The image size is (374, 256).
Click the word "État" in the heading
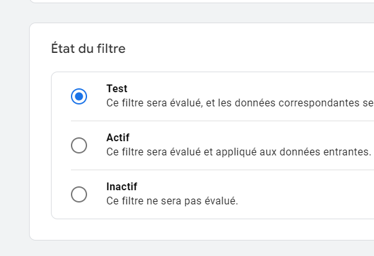tap(63, 48)
